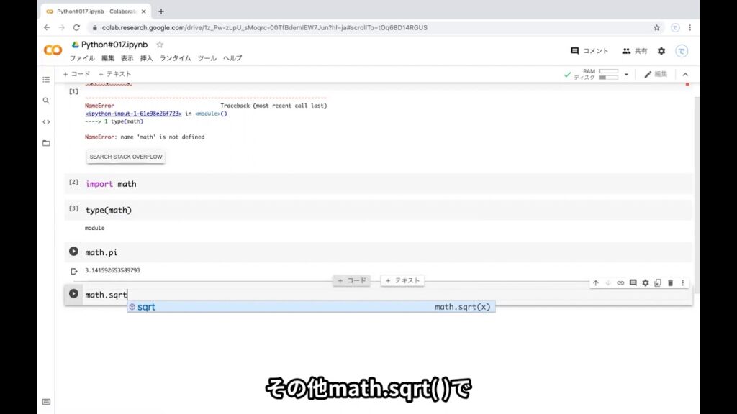Collapse the header with the chevron arrow

click(x=685, y=74)
